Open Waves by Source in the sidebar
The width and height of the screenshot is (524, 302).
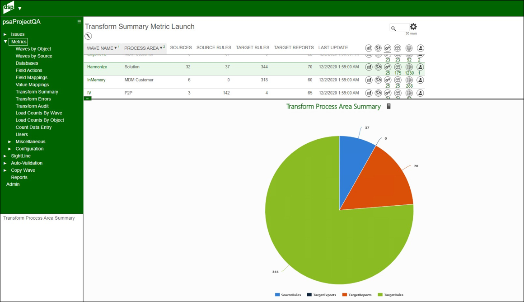[34, 56]
